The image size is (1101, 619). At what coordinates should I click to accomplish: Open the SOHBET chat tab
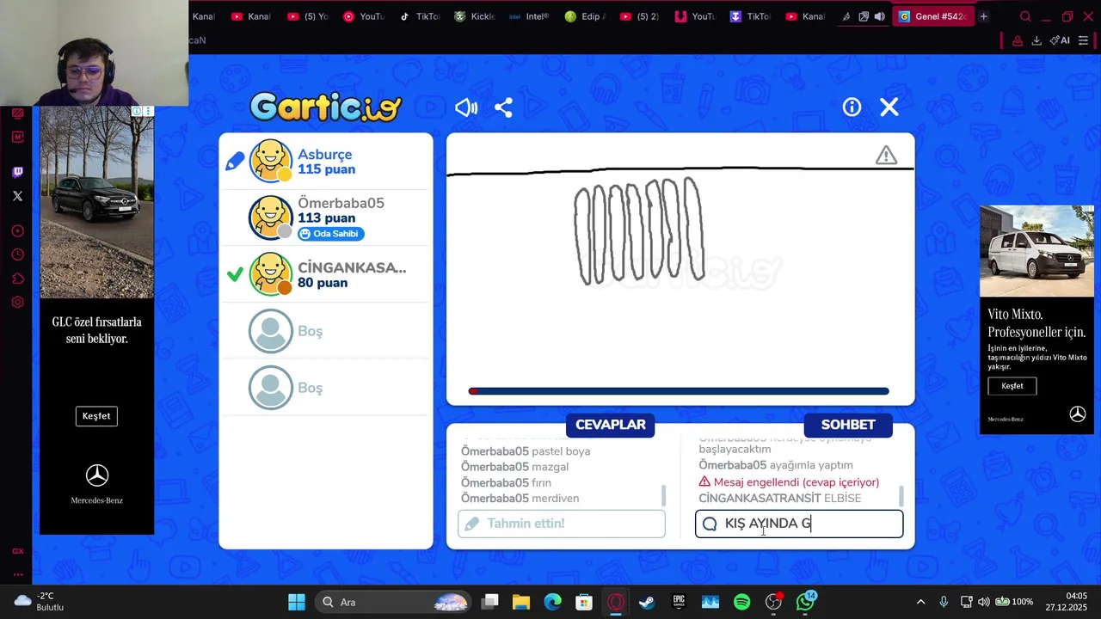pyautogui.click(x=848, y=425)
